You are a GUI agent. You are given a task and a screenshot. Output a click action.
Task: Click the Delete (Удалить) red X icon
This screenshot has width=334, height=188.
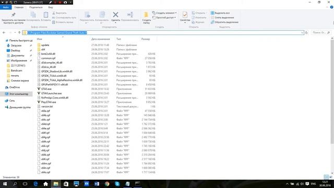pos(115,15)
